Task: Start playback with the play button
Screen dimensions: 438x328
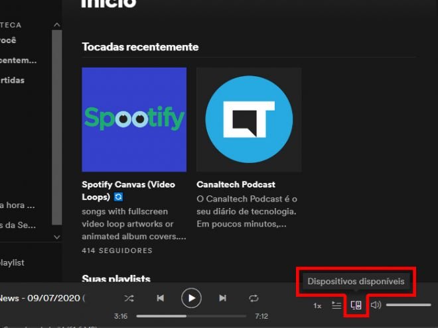Action: point(191,298)
